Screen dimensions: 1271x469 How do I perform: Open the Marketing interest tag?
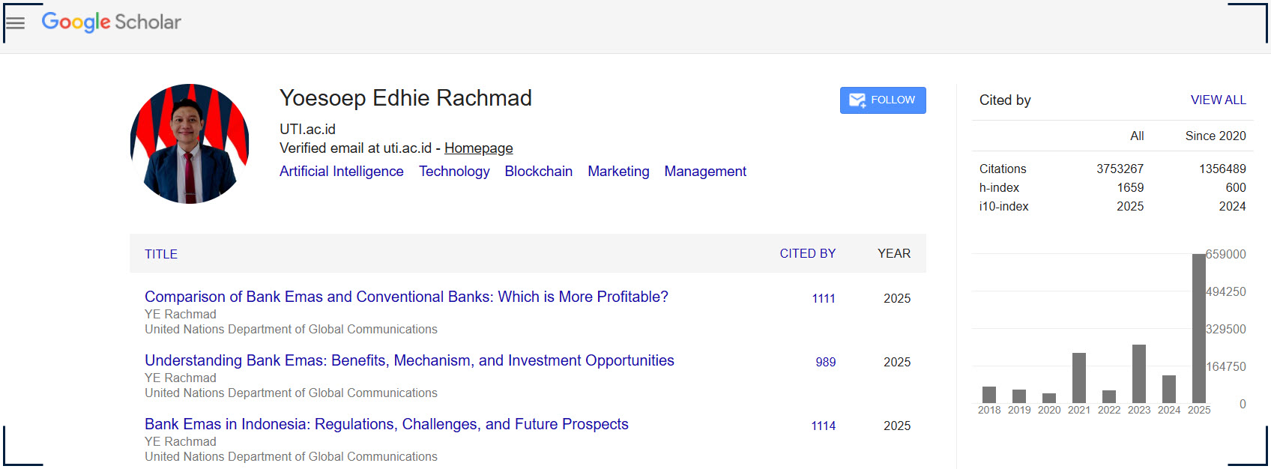[x=618, y=172]
